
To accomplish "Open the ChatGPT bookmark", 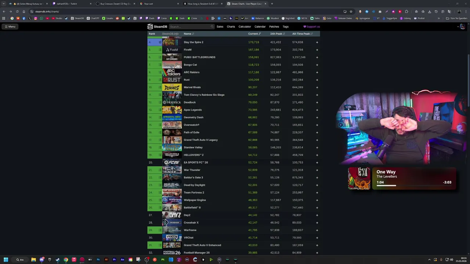I will 93,18.
